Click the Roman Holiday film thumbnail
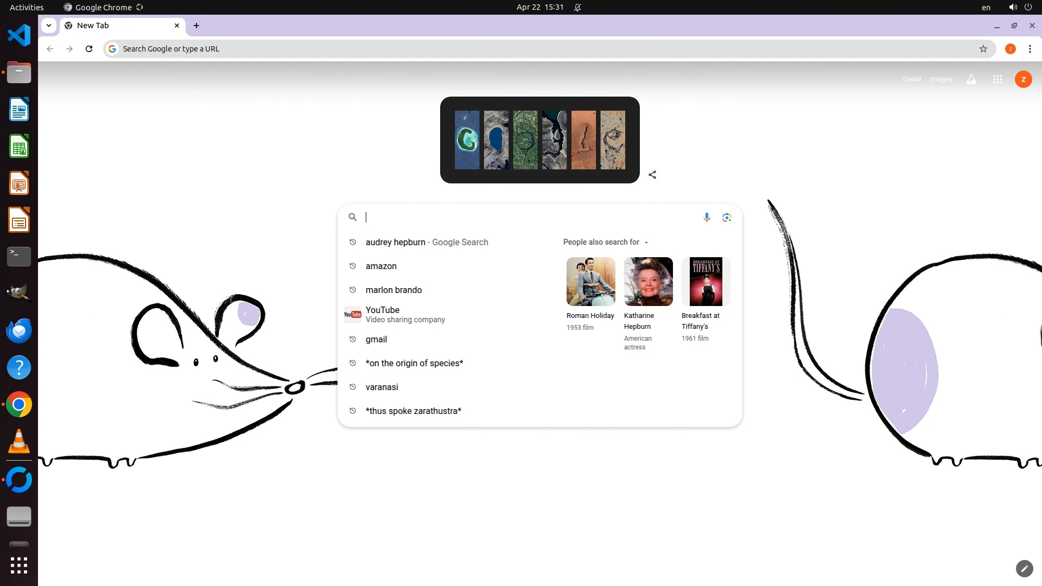 [x=590, y=282]
